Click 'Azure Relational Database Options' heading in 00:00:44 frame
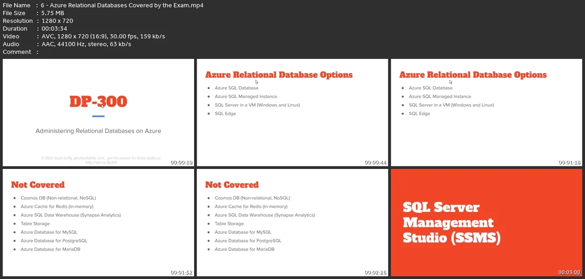Screen dimensions: 585x279 point(279,75)
